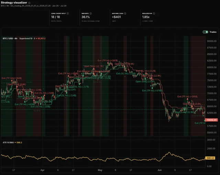Click the Exit (SL hit) (-224$) label
Image resolution: width=220 pixels, height=175 pixels.
pos(32,90)
